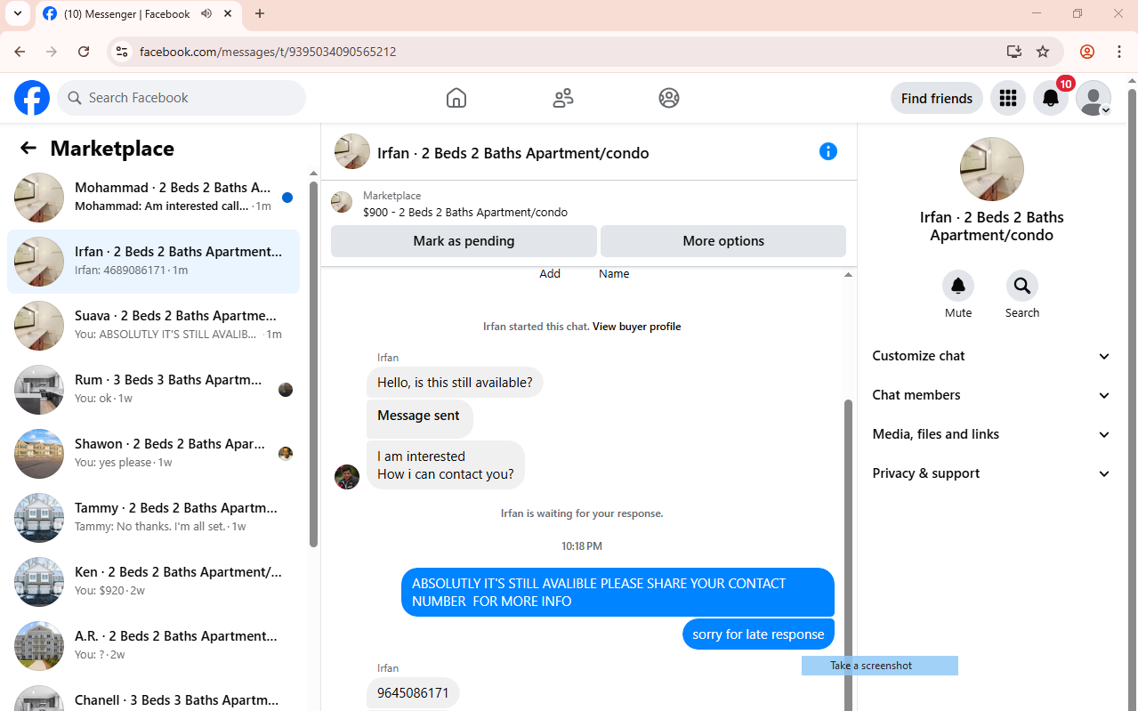The height and width of the screenshot is (711, 1138).
Task: Open the Facebook logo home link
Action: click(32, 98)
